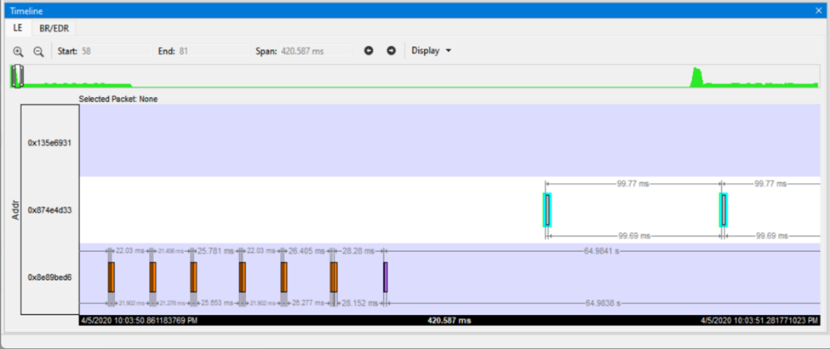Open the Display dropdown menu
This screenshot has height=349, width=830.
[x=432, y=51]
